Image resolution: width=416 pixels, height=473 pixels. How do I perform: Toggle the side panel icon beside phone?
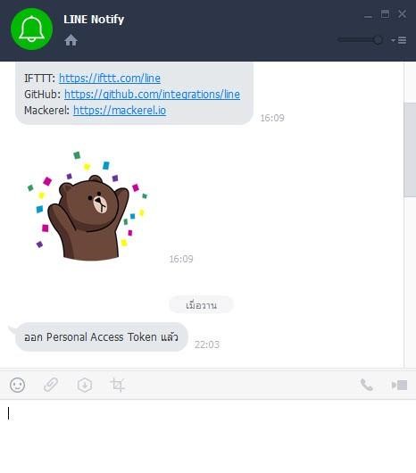399,385
